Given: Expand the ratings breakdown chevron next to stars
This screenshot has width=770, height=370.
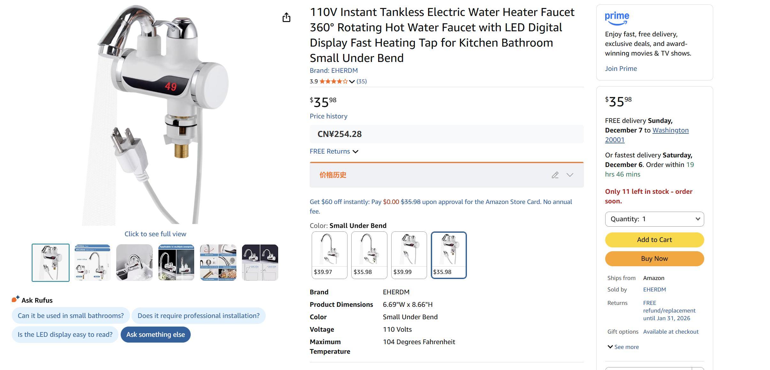Looking at the screenshot, I should [352, 81].
